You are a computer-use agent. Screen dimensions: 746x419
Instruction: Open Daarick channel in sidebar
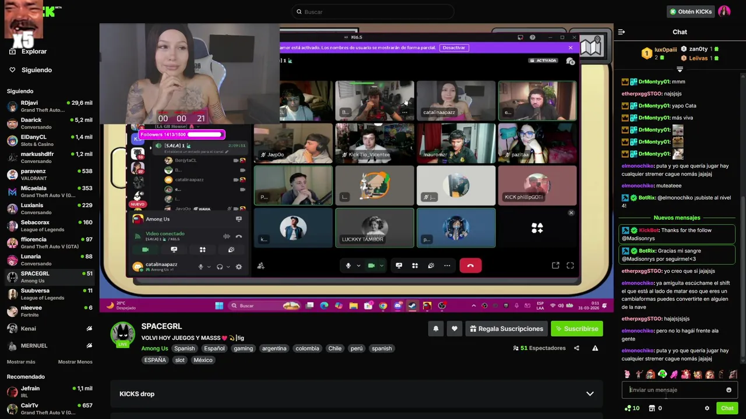(x=50, y=123)
